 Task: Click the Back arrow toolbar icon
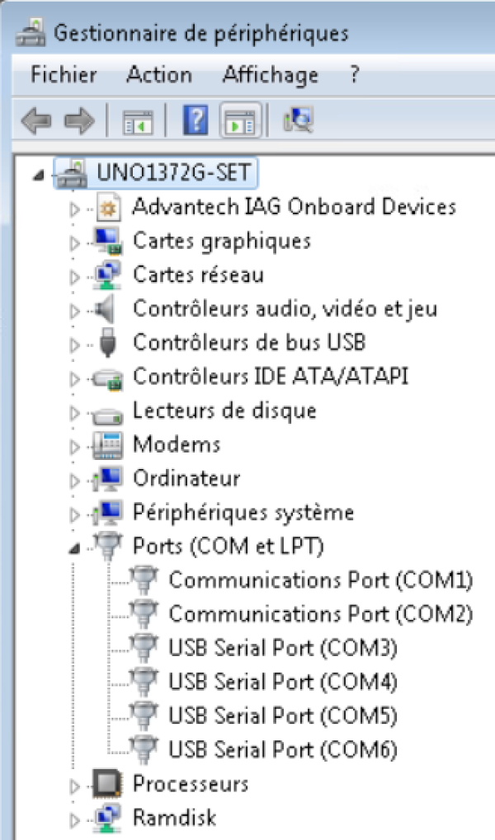pos(36,121)
